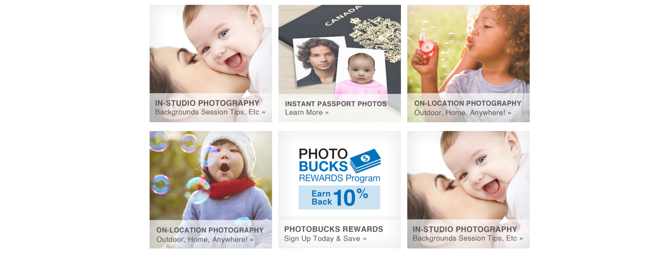
Task: Click Outdoor, Home, Anywhere! » below curly-haired girl
Action: (463, 113)
